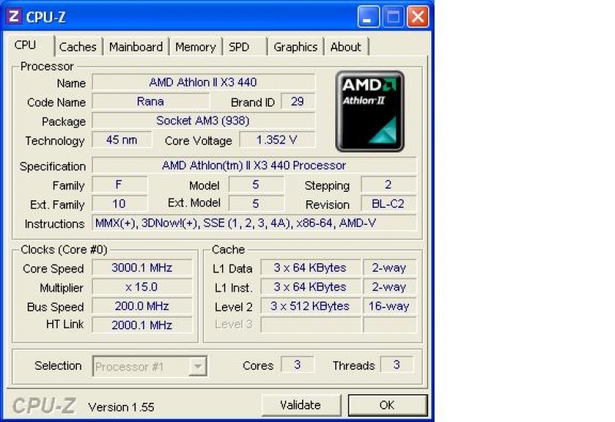Open the SPD tab
The width and height of the screenshot is (615, 422).
point(244,47)
